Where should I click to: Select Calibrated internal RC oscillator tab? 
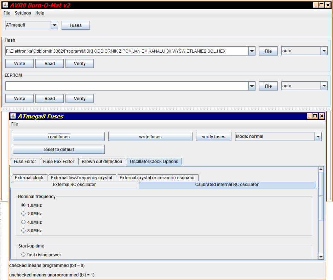pos(227,185)
